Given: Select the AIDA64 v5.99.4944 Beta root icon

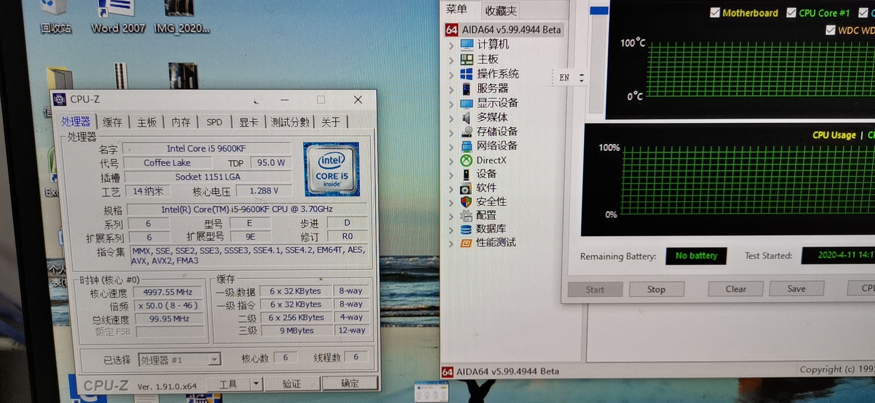Looking at the screenshot, I should point(452,30).
